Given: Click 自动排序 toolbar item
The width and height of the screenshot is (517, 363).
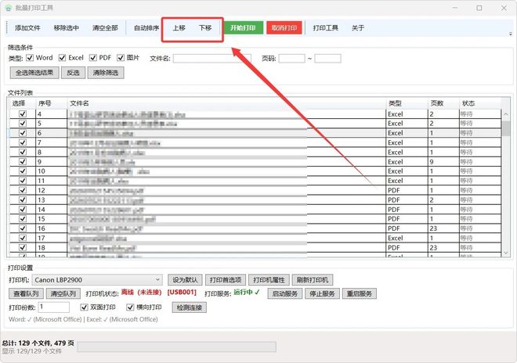Looking at the screenshot, I should 146,28.
